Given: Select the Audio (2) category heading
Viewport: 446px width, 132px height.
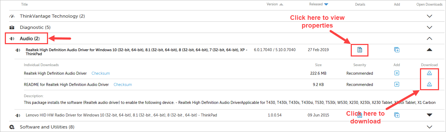Looking at the screenshot, I should click(x=30, y=39).
